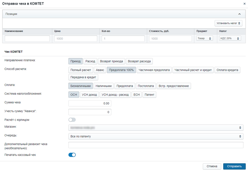Open the Очередь dropdown
248x171 pixels.
point(156,136)
